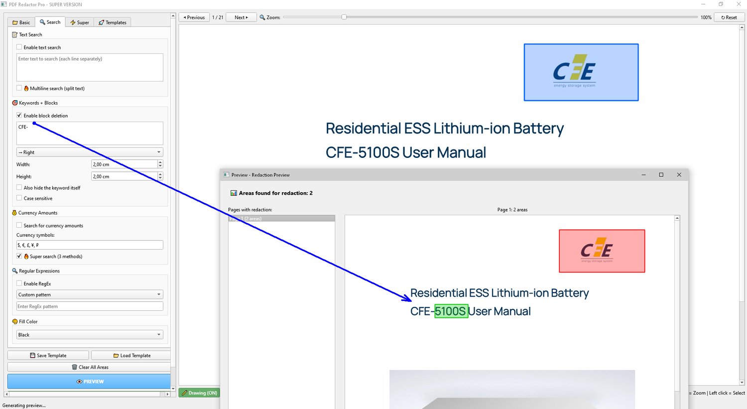Select page 1 (2 areas) in redaction list
The image size is (747, 409).
(x=281, y=219)
